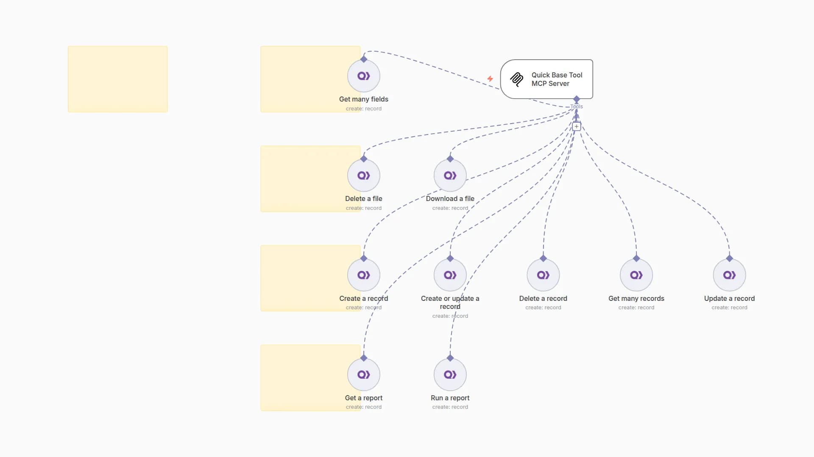Image resolution: width=814 pixels, height=457 pixels.
Task: Open the Download a file node
Action: [450, 176]
